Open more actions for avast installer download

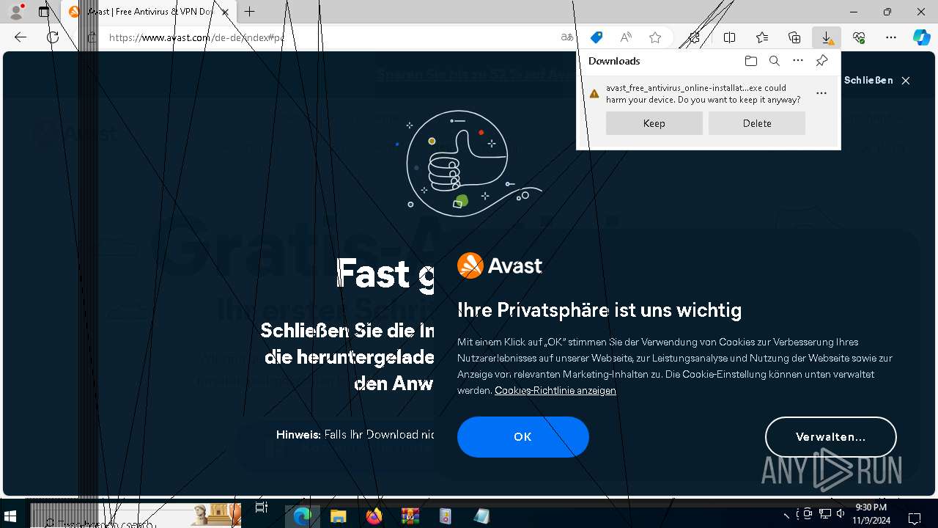click(x=821, y=93)
